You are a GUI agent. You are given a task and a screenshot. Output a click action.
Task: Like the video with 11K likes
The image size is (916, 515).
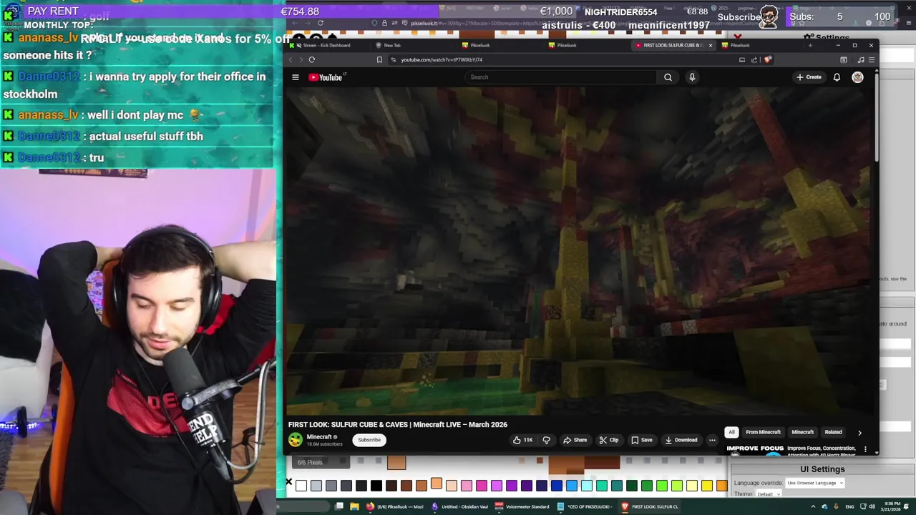click(523, 440)
